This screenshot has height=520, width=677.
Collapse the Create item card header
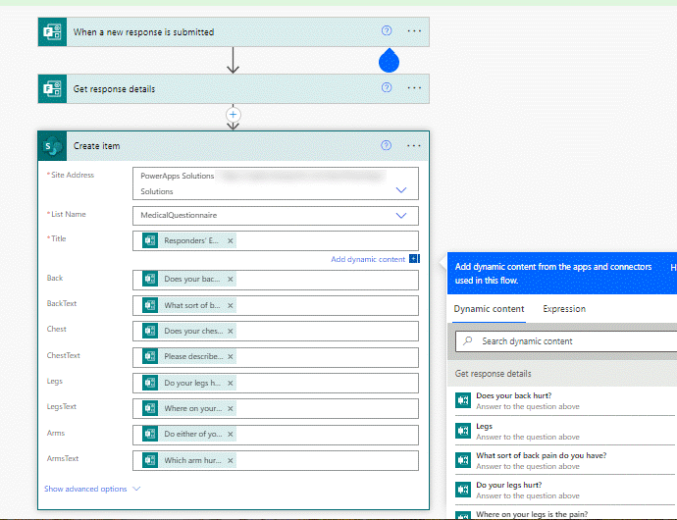tap(234, 146)
